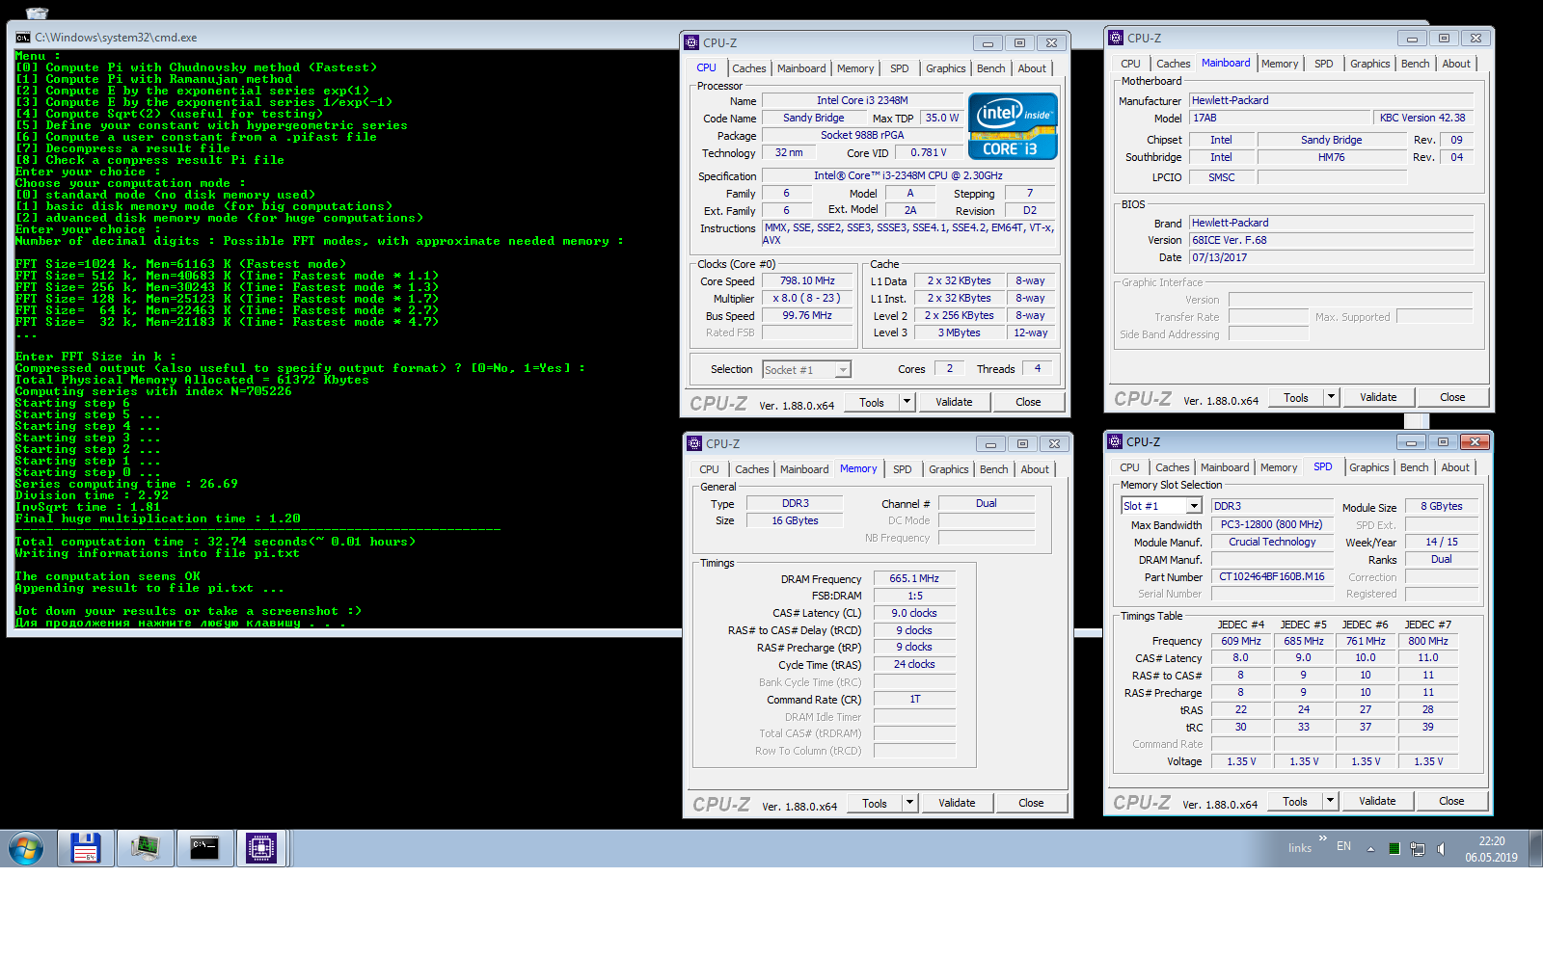Expand the Slot #1 memory slot dropdown
The image size is (1543, 957).
point(1194,506)
